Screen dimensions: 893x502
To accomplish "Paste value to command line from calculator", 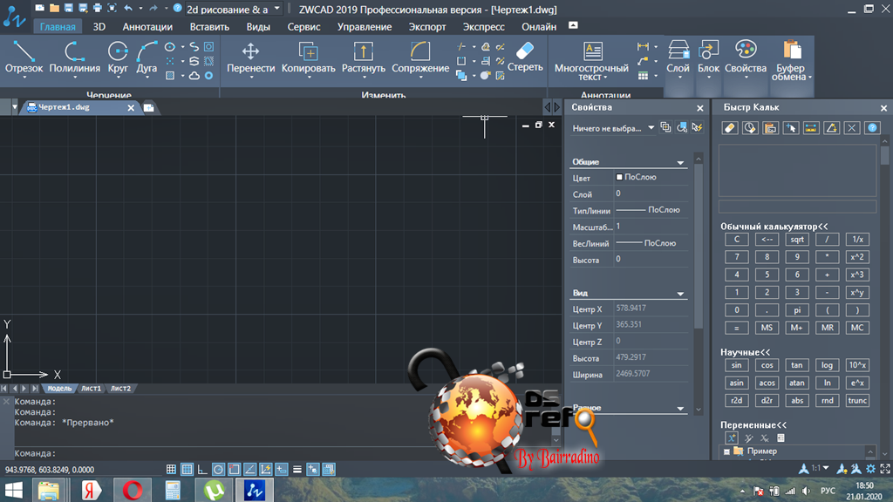I will pyautogui.click(x=771, y=128).
